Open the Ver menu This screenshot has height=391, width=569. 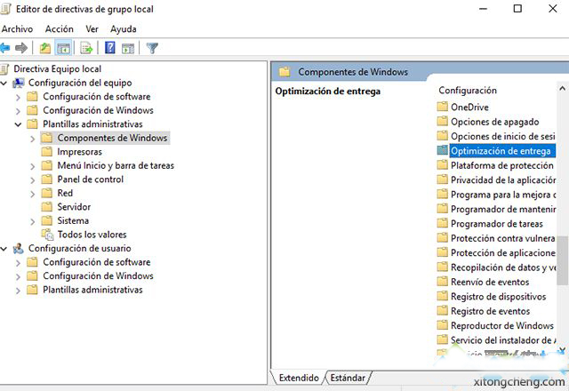pos(92,28)
